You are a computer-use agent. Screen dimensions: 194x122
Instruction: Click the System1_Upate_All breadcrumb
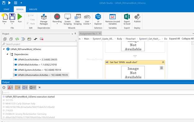(103, 39)
